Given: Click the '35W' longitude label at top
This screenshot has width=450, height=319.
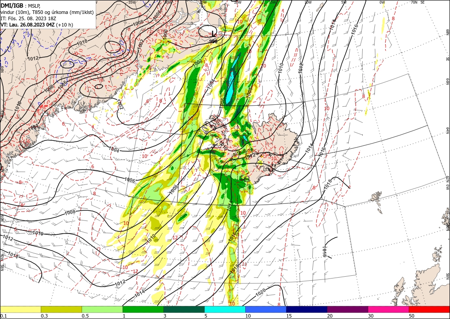Looking at the screenshot, I should pos(132,2).
